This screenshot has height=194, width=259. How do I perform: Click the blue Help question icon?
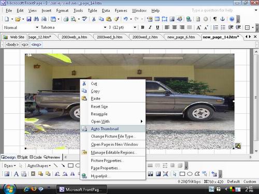pos(232,19)
